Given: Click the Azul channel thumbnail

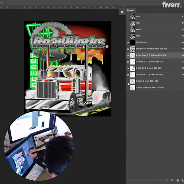Looking at the screenshot, I should pyautogui.click(x=133, y=36).
